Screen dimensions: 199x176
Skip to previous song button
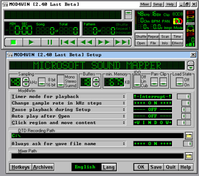click(x=68, y=42)
